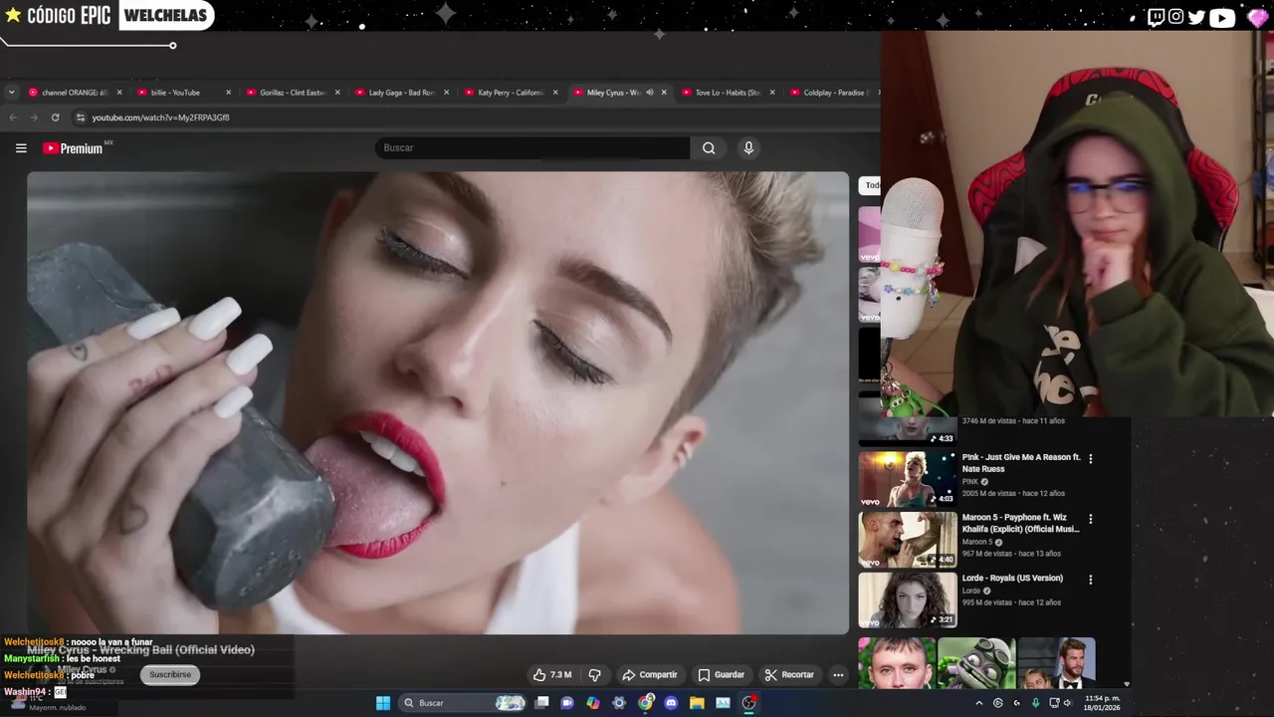Click the YouTube Buscar search field

[531, 148]
